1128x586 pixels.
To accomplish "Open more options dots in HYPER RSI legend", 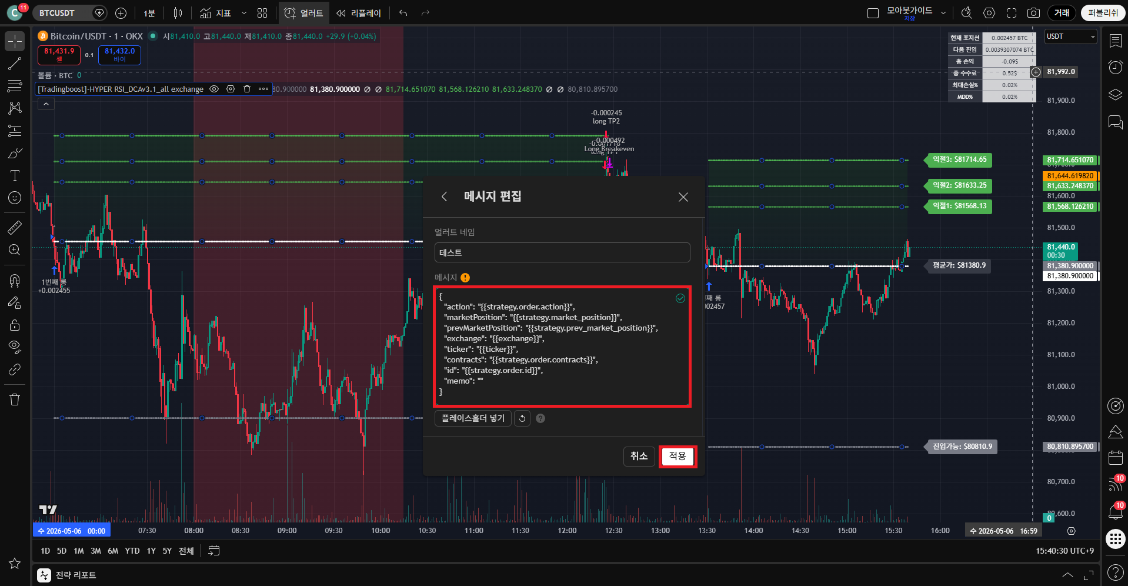I will click(263, 89).
